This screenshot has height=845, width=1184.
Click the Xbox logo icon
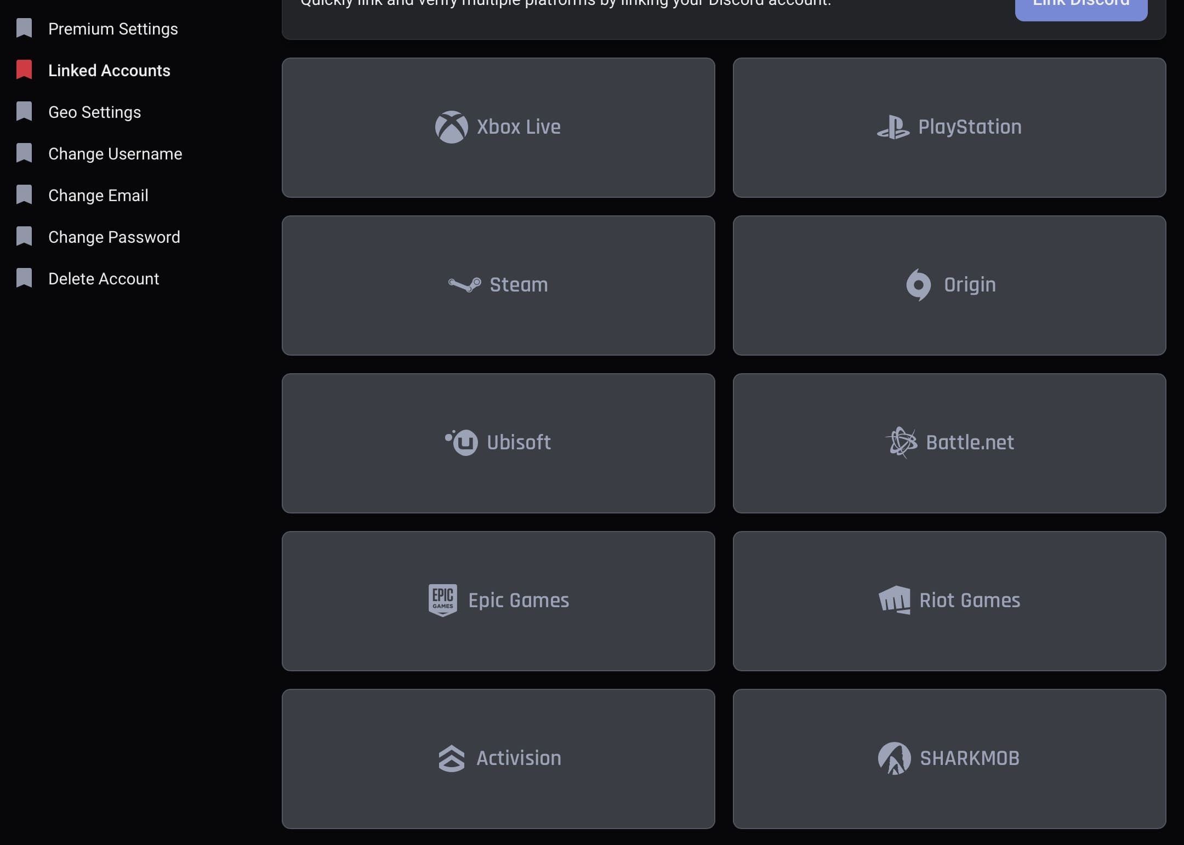(x=452, y=127)
